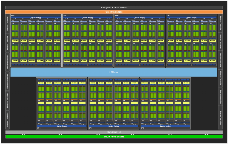Click the blue L2 Cache block

[x=114, y=72]
